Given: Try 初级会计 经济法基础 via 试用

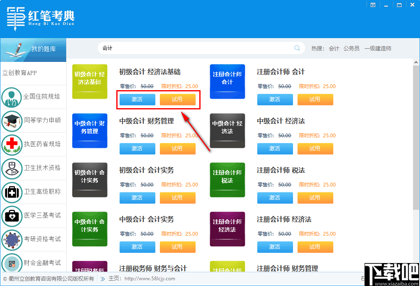Looking at the screenshot, I should point(178,99).
